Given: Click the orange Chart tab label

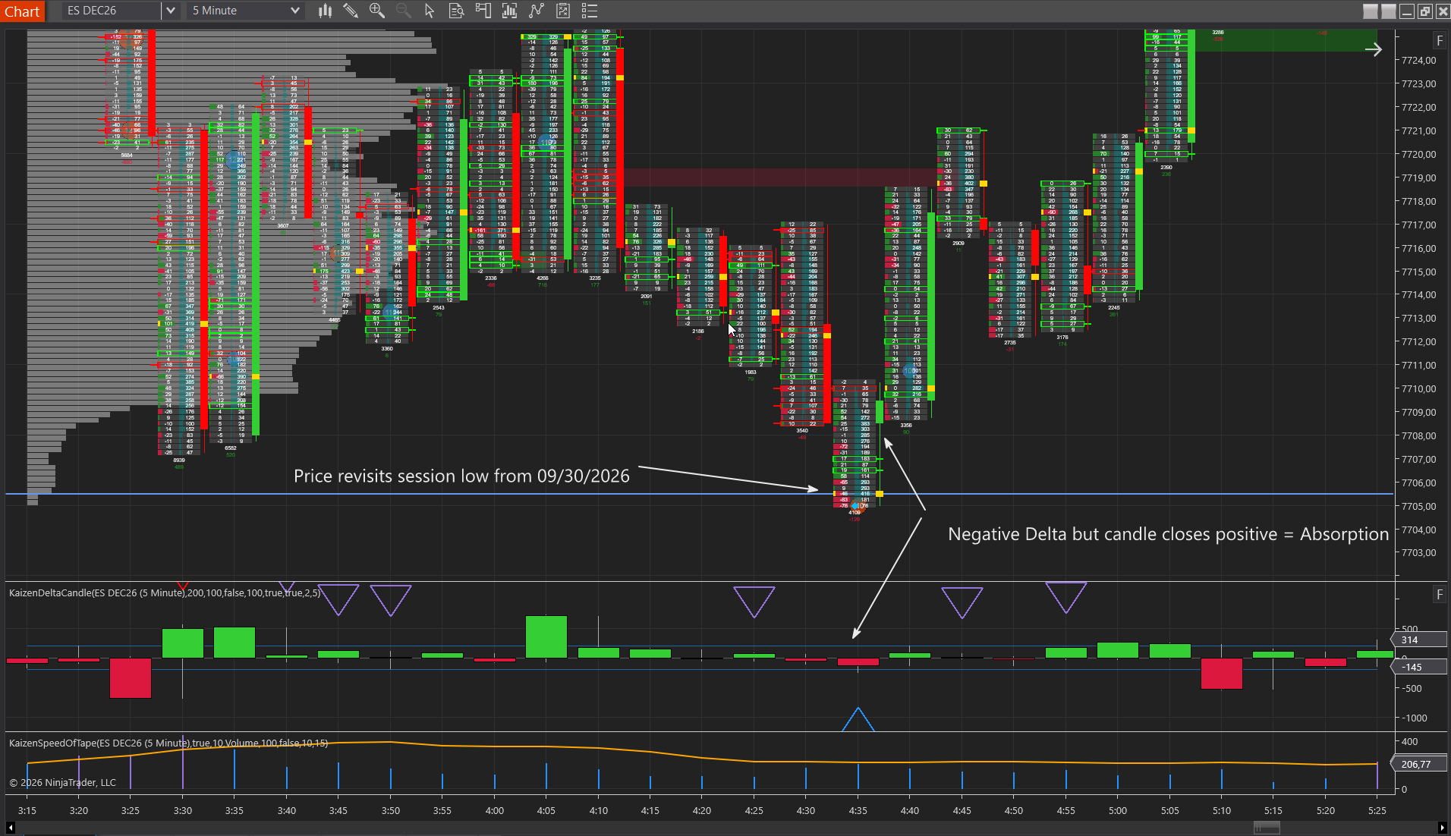Looking at the screenshot, I should pyautogui.click(x=23, y=11).
